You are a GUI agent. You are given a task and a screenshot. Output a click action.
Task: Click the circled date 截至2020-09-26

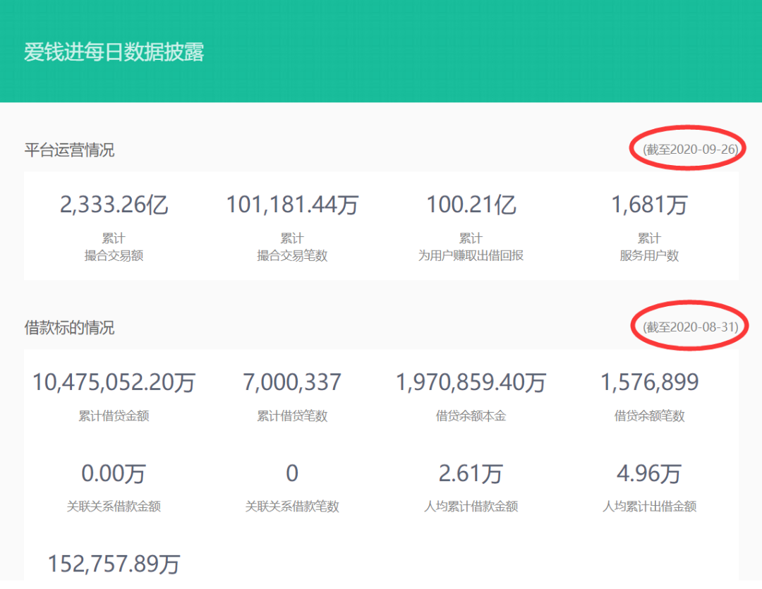tap(689, 149)
